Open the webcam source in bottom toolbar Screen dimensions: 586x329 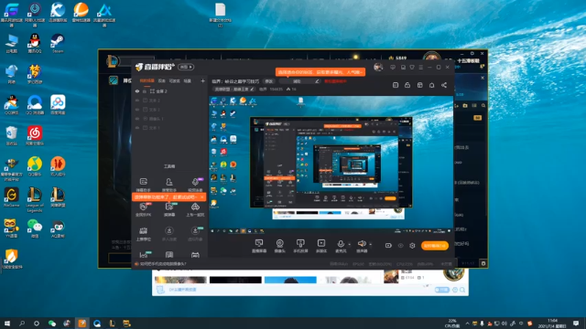(x=279, y=246)
